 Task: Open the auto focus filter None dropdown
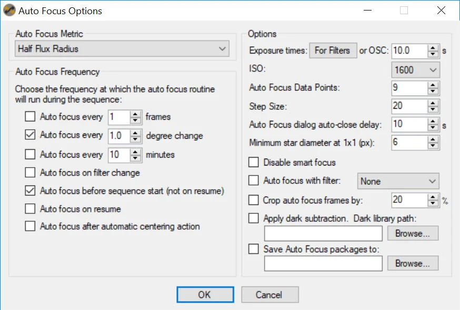point(398,181)
